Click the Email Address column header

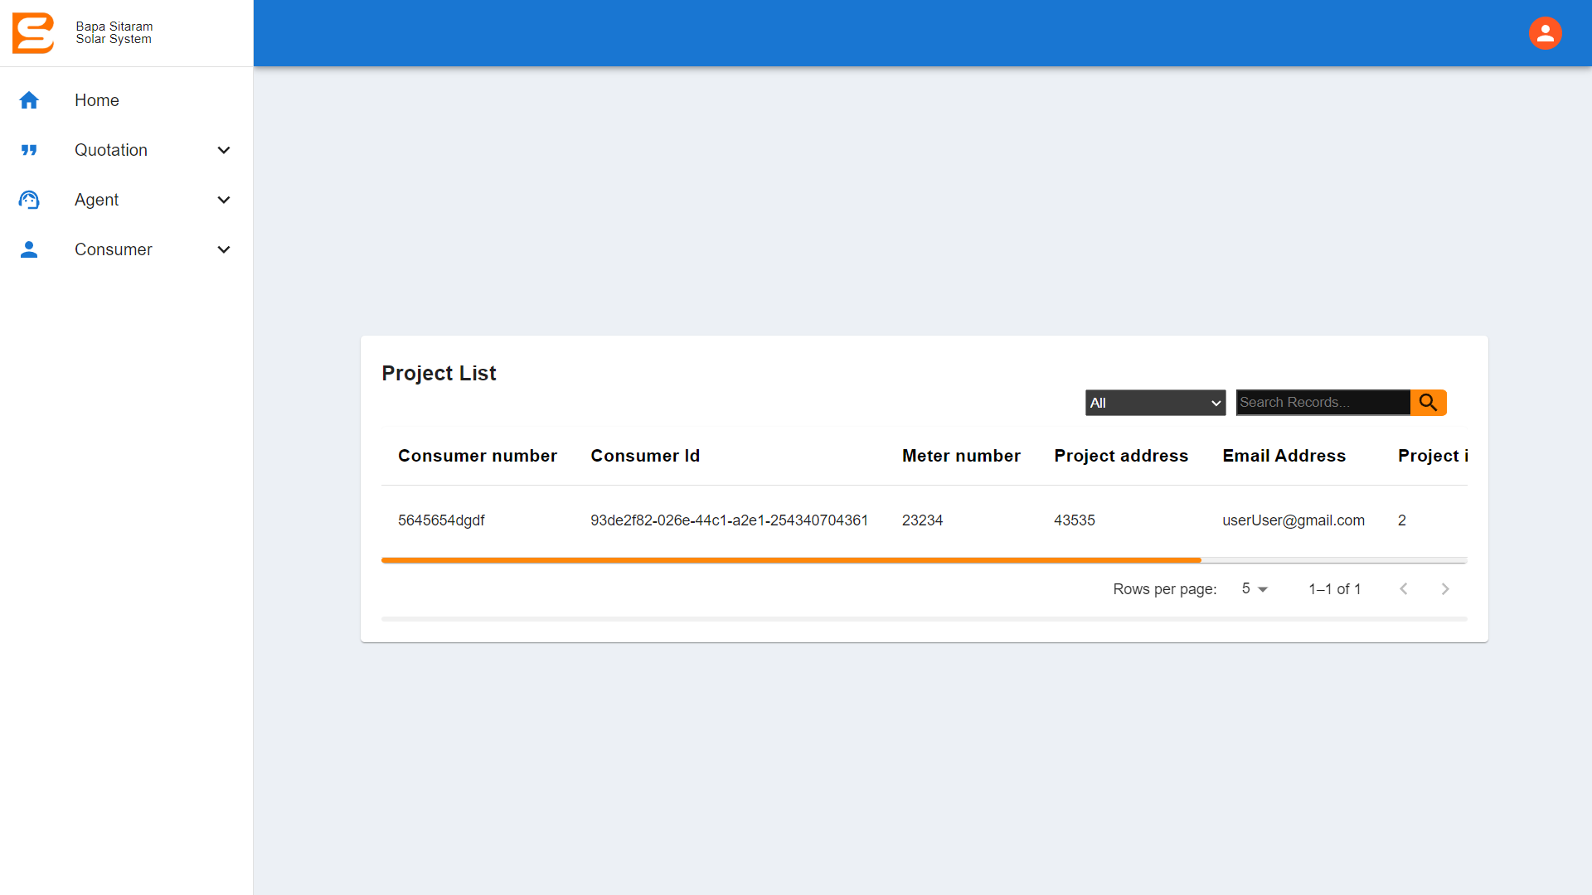point(1284,456)
